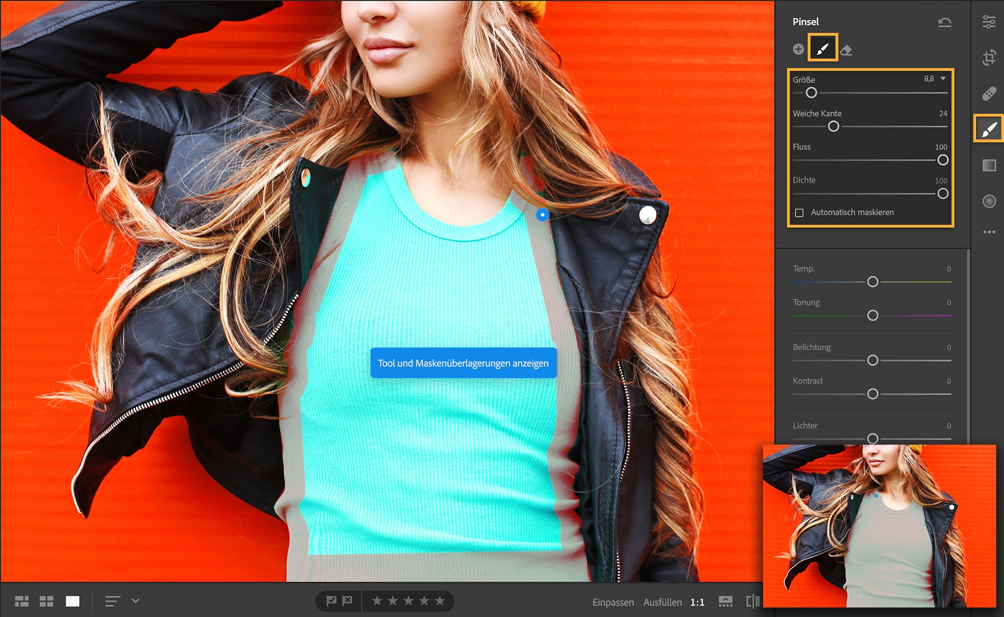
Task: Open the Crop tool
Action: 989,57
